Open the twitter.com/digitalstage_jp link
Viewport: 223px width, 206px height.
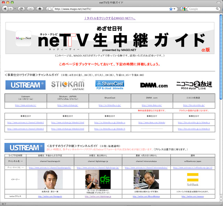[x=98, y=197]
